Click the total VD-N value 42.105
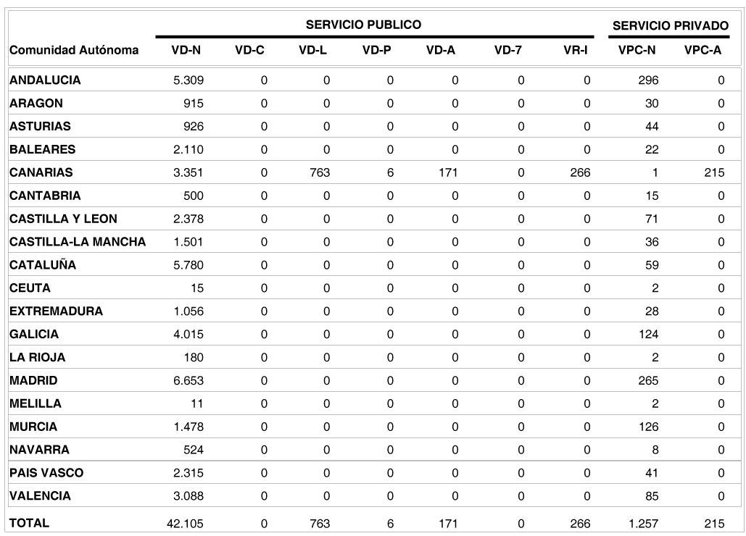746x536 pixels. pos(186,523)
